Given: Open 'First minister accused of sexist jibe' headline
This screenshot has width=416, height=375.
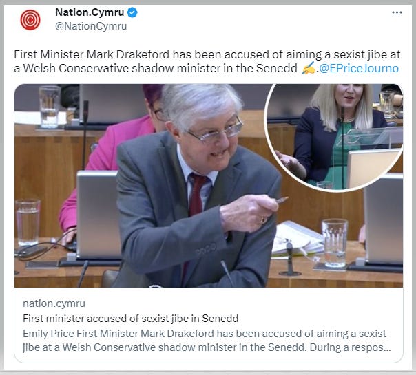Looking at the screenshot, I should point(131,319).
